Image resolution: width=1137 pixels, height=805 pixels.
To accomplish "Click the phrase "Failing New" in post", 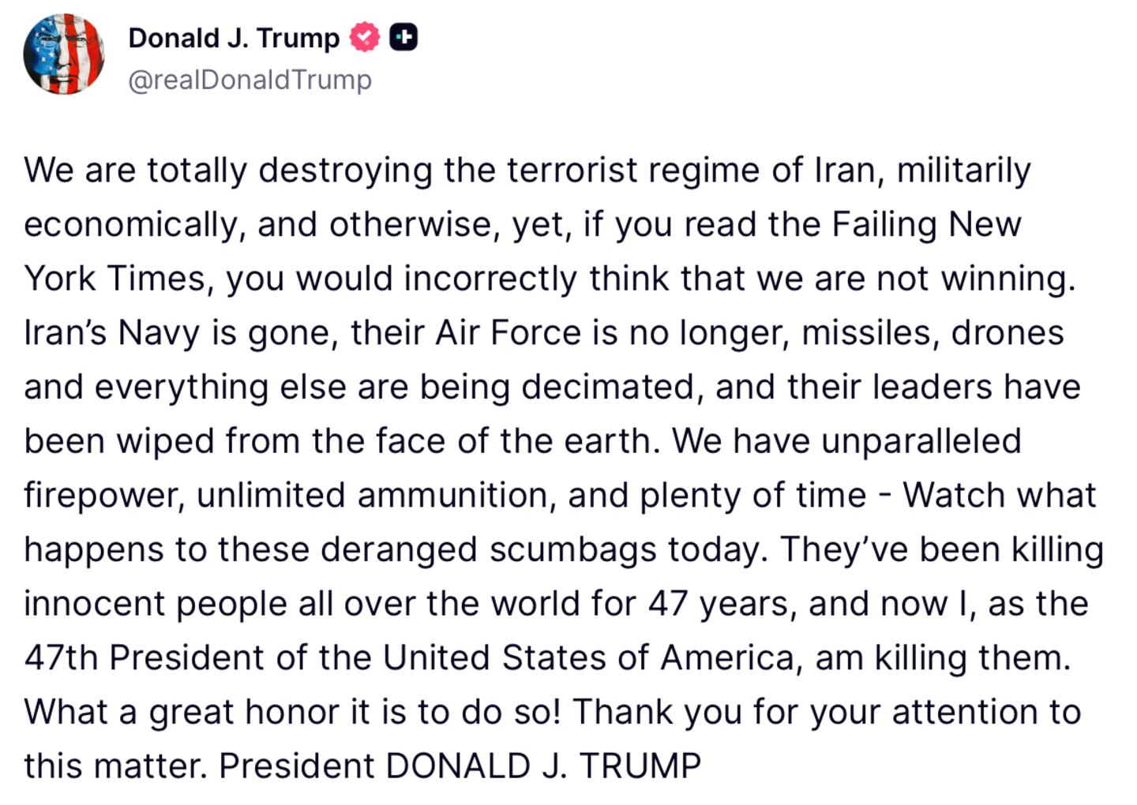I will click(926, 224).
